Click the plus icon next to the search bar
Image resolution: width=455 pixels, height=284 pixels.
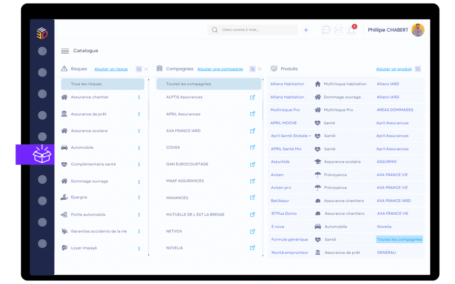point(306,30)
